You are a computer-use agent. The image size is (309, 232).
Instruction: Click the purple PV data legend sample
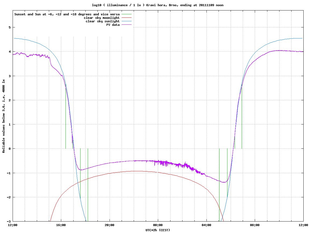[x=126, y=25]
